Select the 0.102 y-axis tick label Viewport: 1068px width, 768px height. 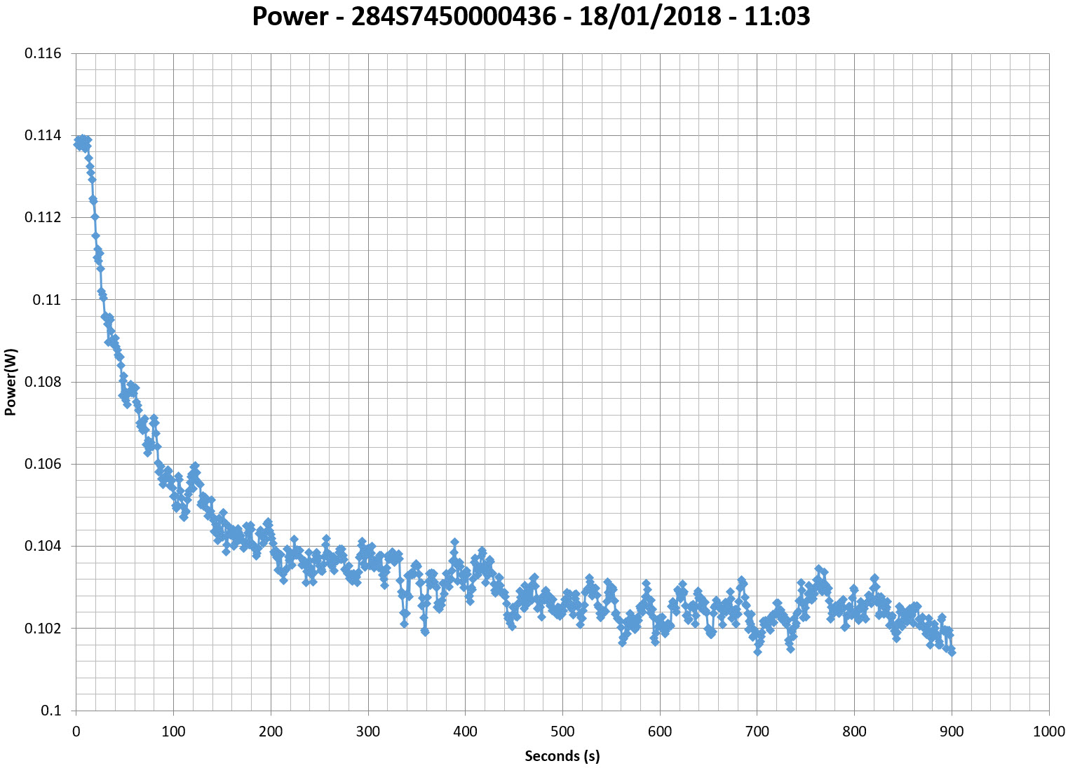(x=43, y=629)
